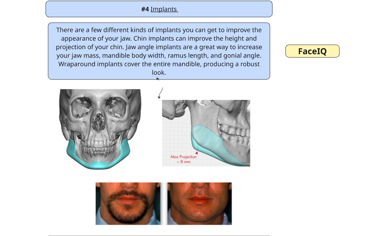Click the "Max Projection ~ 8 mm" label
Viewport: 387px width, 236px height.
183,159
